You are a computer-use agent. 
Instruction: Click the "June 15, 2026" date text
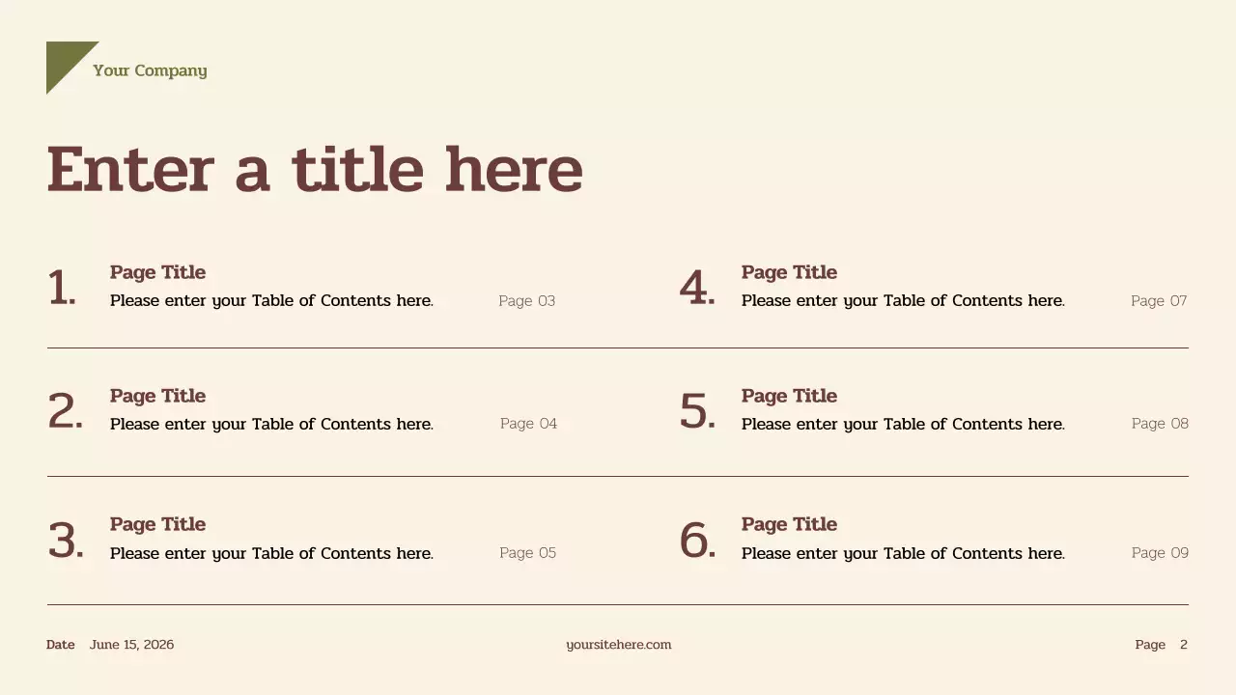[131, 645]
